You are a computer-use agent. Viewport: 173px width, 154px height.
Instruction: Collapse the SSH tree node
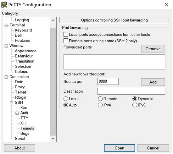tap(12, 103)
